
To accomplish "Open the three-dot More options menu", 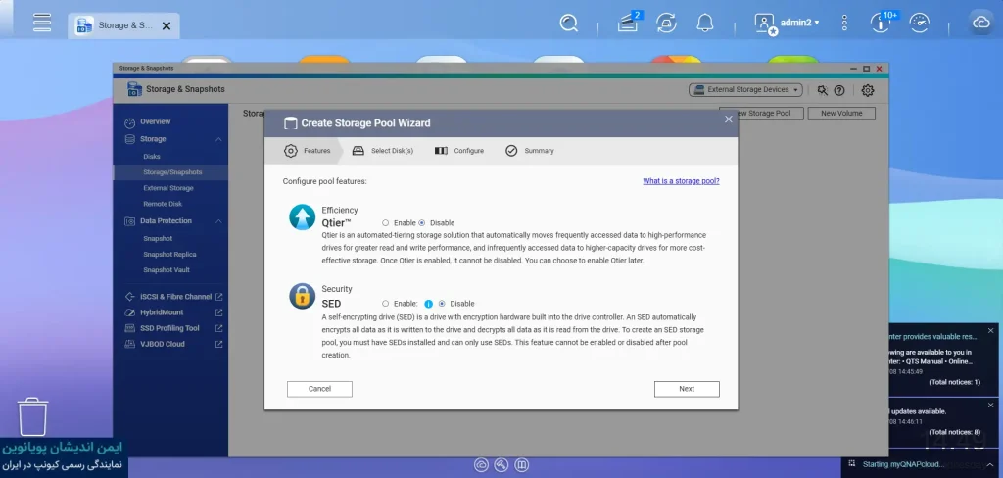I will click(844, 24).
